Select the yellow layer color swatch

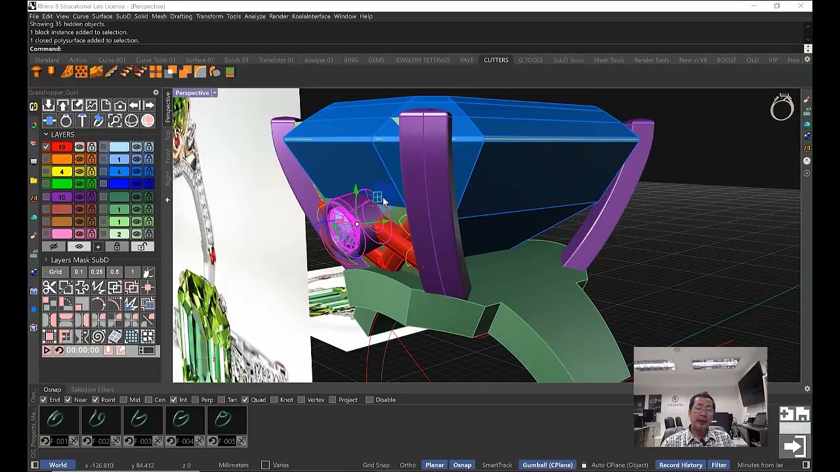[x=62, y=172]
